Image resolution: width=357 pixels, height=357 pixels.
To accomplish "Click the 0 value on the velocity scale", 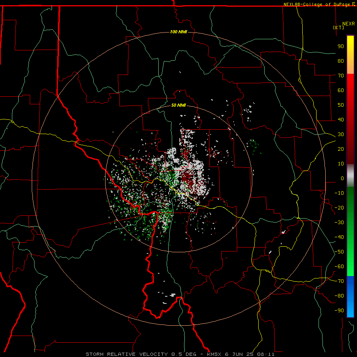I will coord(342,178).
